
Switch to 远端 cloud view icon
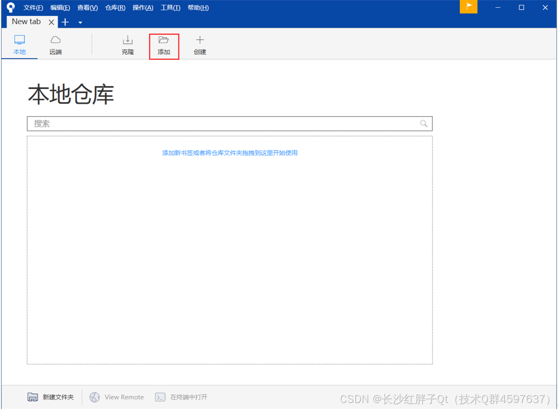[55, 44]
